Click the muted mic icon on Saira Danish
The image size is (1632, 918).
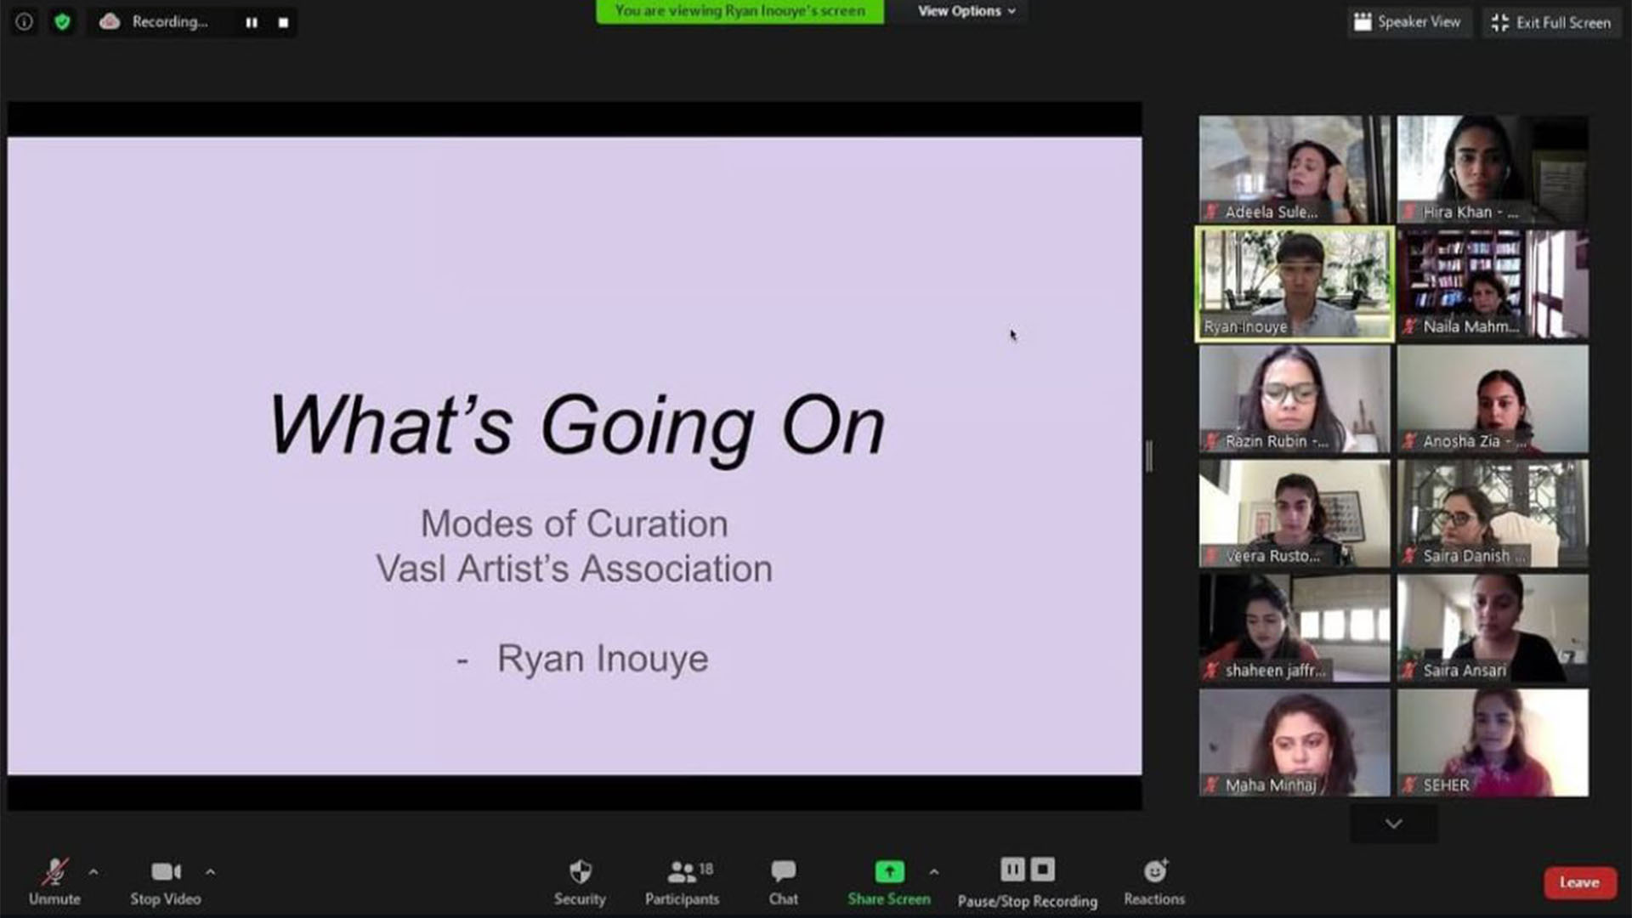click(x=1409, y=556)
